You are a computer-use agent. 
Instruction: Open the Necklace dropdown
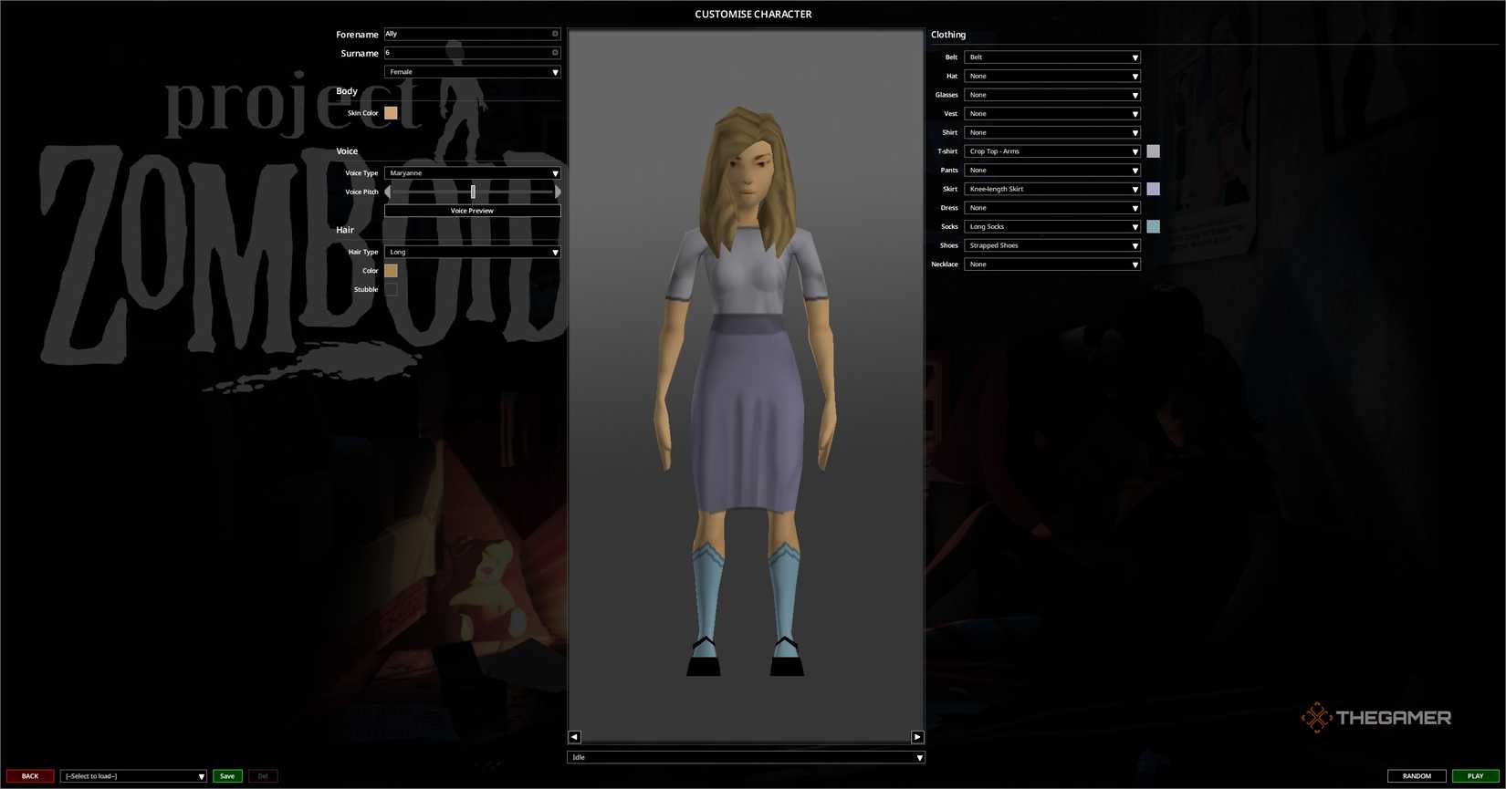point(1052,265)
